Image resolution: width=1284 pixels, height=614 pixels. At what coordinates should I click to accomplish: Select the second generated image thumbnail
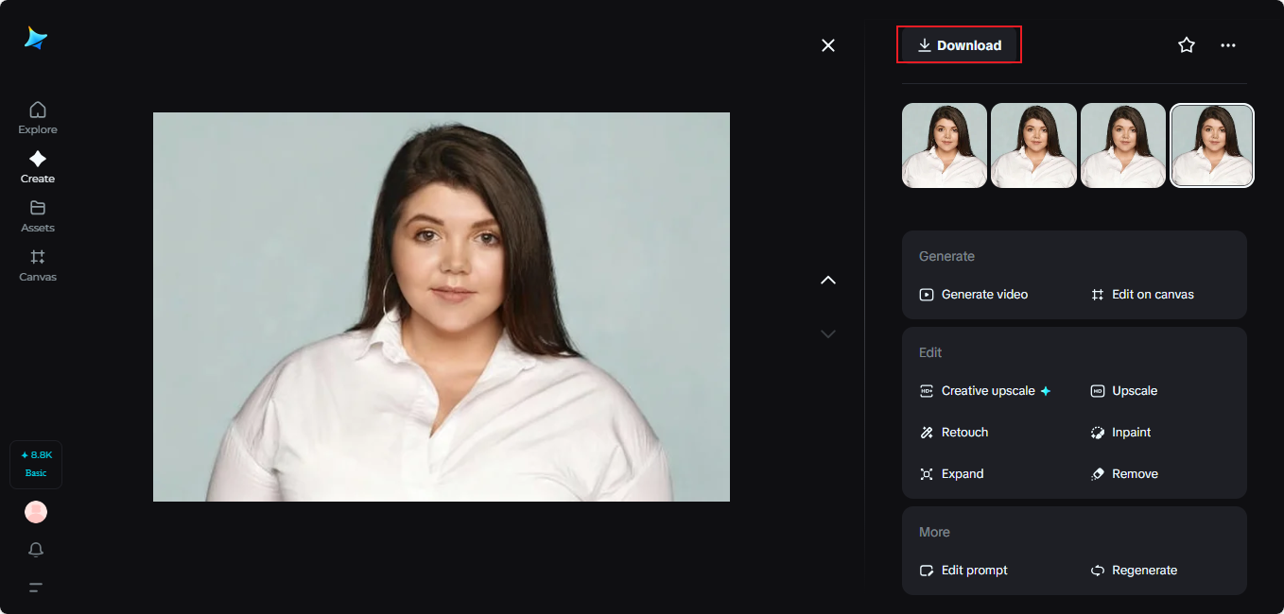coord(1033,145)
